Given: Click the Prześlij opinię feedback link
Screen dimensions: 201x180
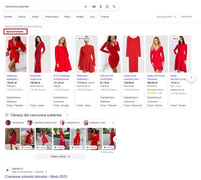Looking at the screenshot, I should tap(107, 152).
